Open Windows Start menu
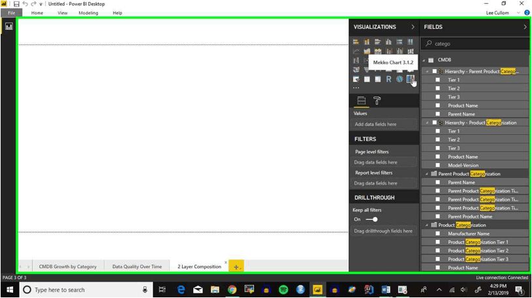This screenshot has width=532, height=298. (x=10, y=290)
